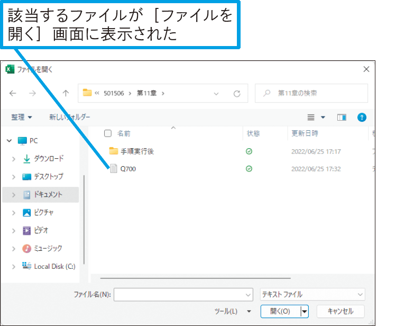Click the date 2022/06/25 17:17
The height and width of the screenshot is (326, 414).
[x=316, y=151]
